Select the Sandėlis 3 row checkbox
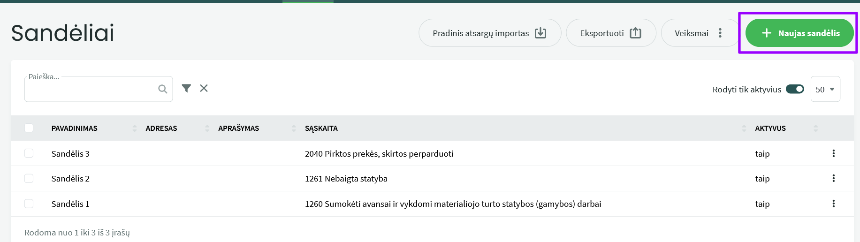Image resolution: width=860 pixels, height=242 pixels. (29, 153)
